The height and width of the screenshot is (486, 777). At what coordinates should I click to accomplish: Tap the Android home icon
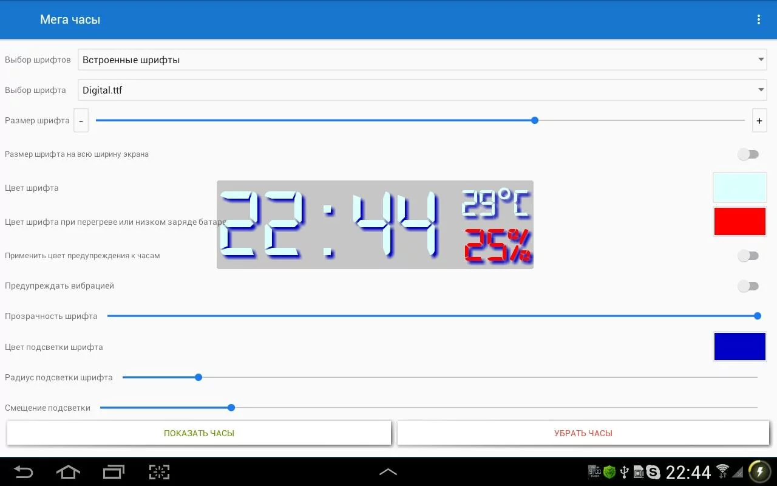coord(67,471)
